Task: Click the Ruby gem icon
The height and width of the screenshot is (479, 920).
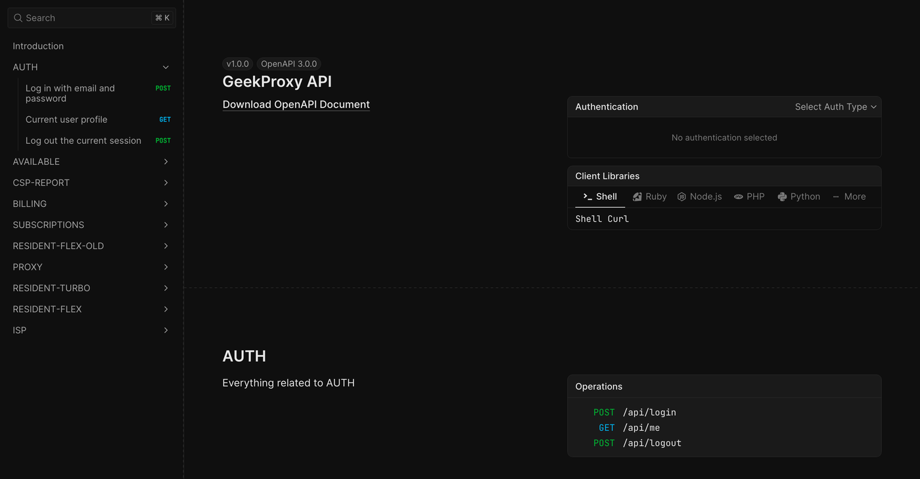Action: (x=637, y=196)
